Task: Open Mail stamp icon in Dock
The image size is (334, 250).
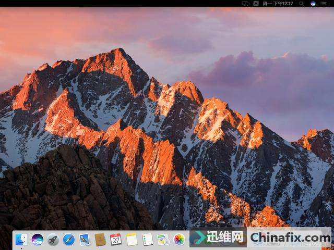Action: pos(85,240)
